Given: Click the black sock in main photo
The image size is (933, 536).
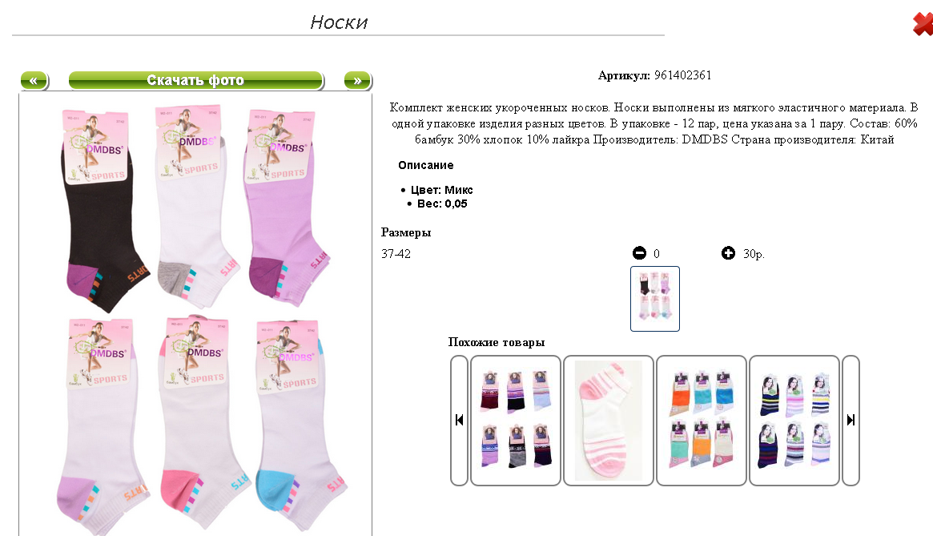Looking at the screenshot, I should point(103,212).
